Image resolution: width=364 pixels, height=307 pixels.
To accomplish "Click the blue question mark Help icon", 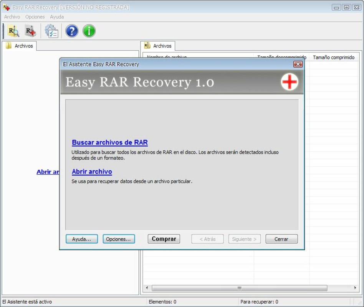I will click(72, 31).
